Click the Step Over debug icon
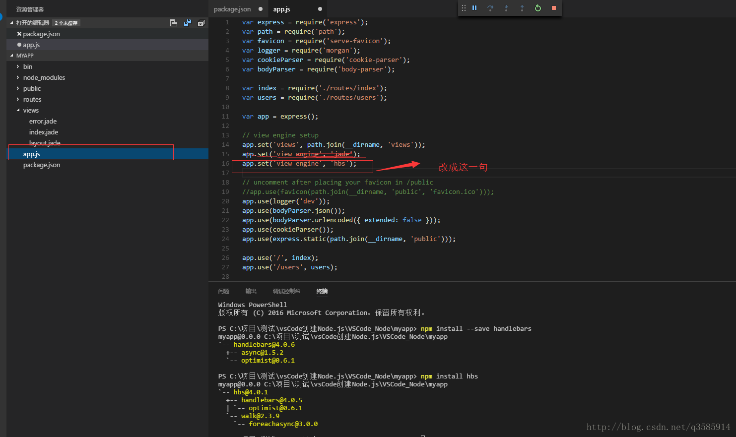The height and width of the screenshot is (437, 736). point(490,8)
